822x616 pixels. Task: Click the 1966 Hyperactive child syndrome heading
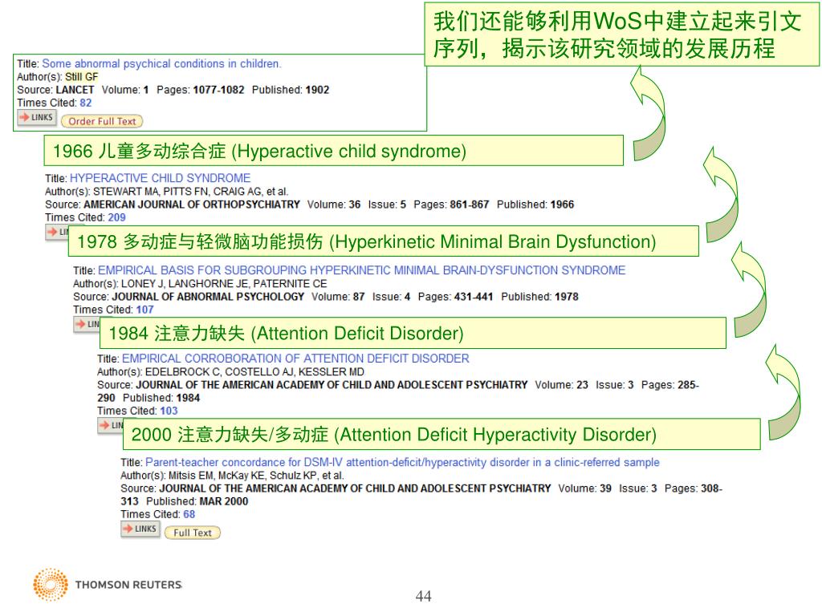[x=333, y=151]
